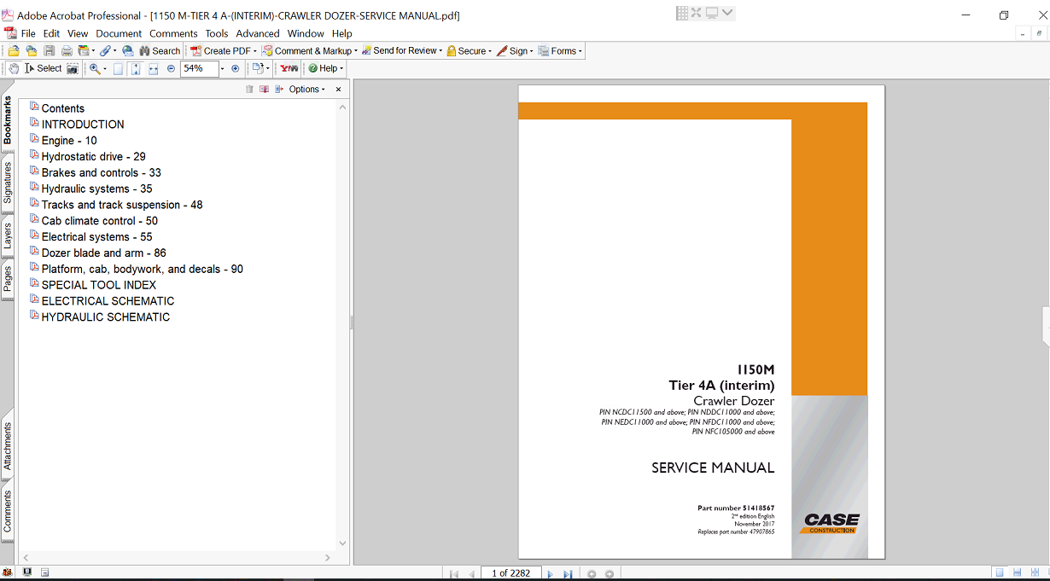Jump to the last page of the document

coord(567,574)
